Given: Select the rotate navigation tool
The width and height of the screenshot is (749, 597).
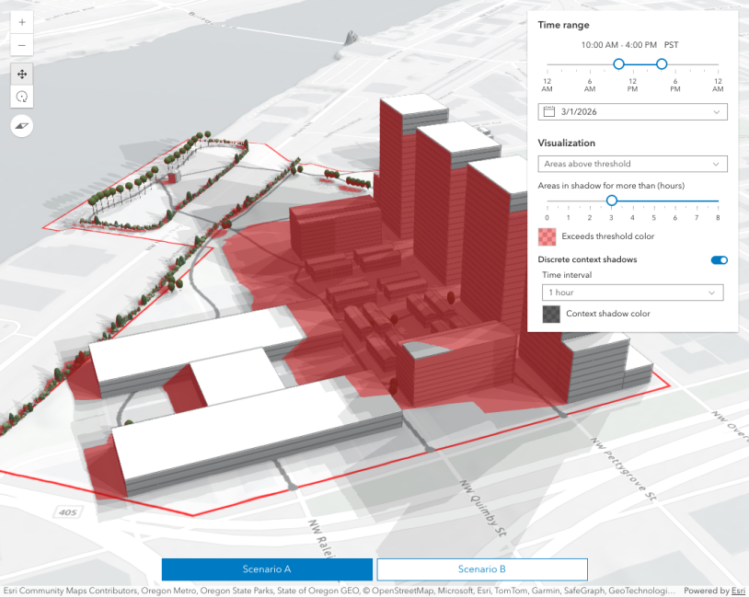Looking at the screenshot, I should click(22, 97).
